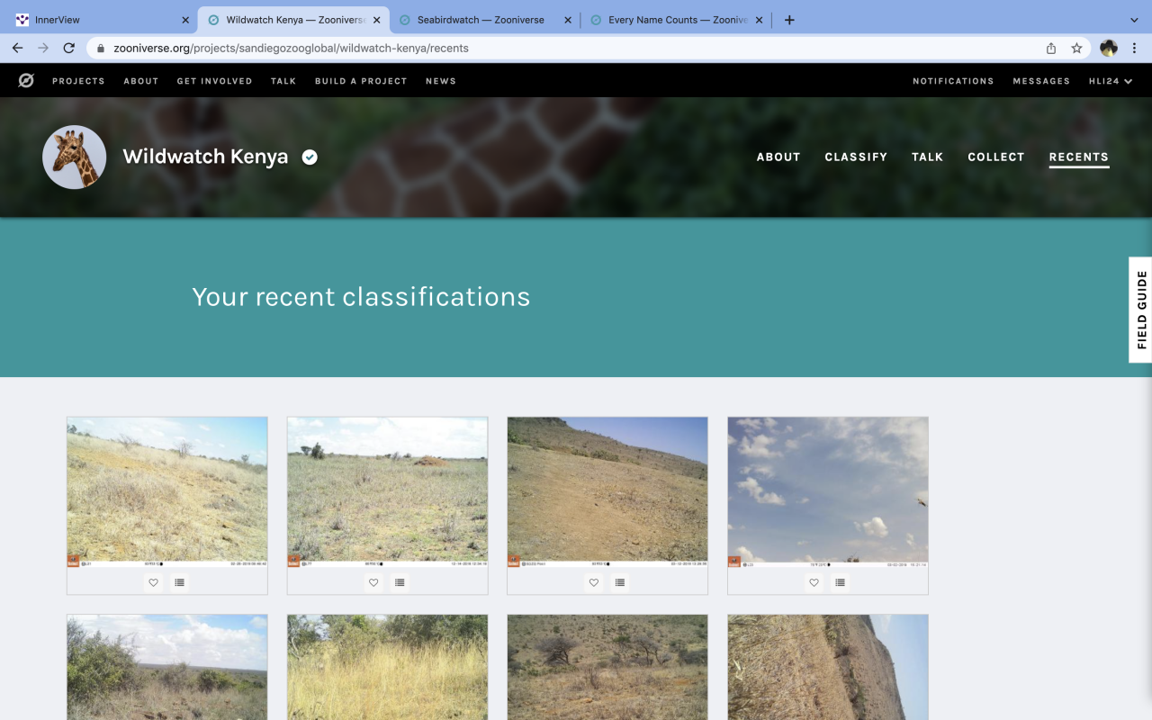1152x720 pixels.
Task: Close the Every Name Counts tab
Action: [x=760, y=20]
